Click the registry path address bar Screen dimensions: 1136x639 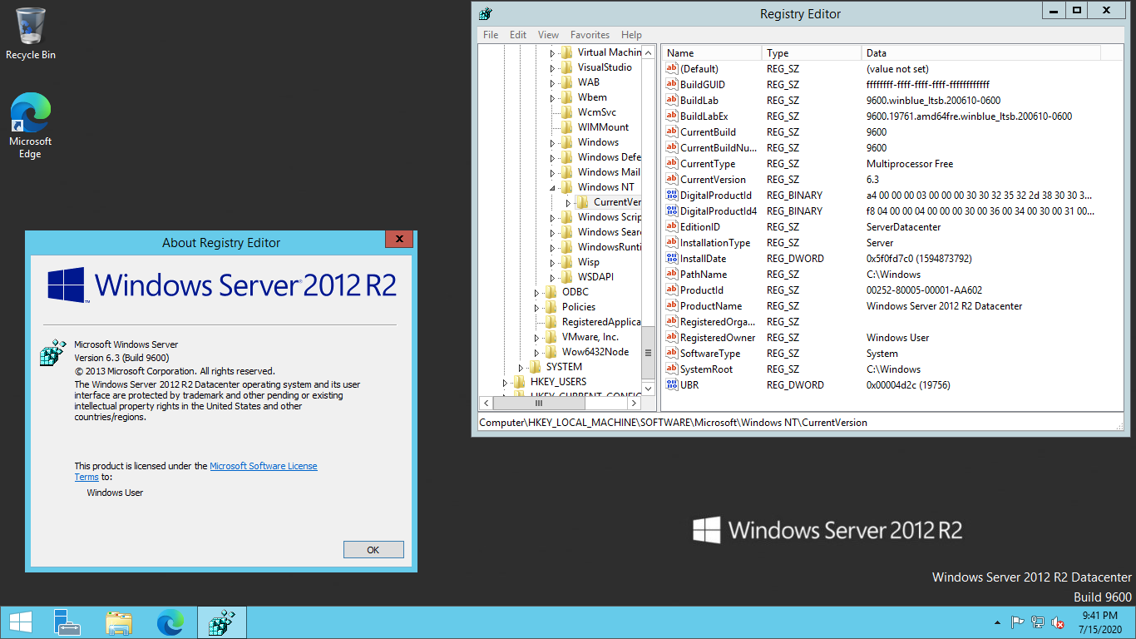tap(800, 423)
